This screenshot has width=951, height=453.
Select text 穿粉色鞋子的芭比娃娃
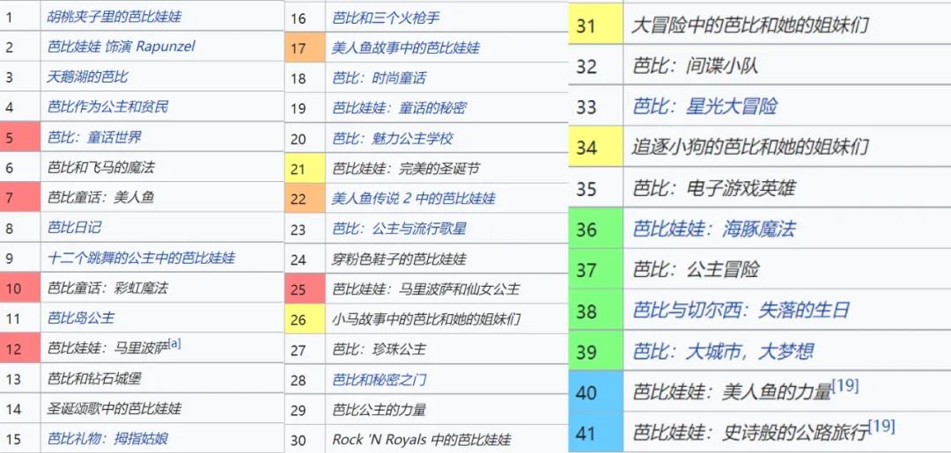[399, 259]
